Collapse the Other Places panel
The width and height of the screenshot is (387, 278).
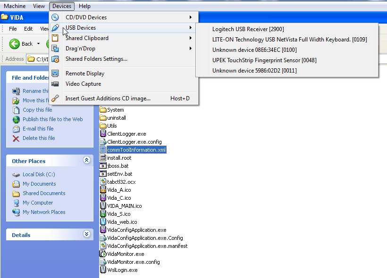87,160
